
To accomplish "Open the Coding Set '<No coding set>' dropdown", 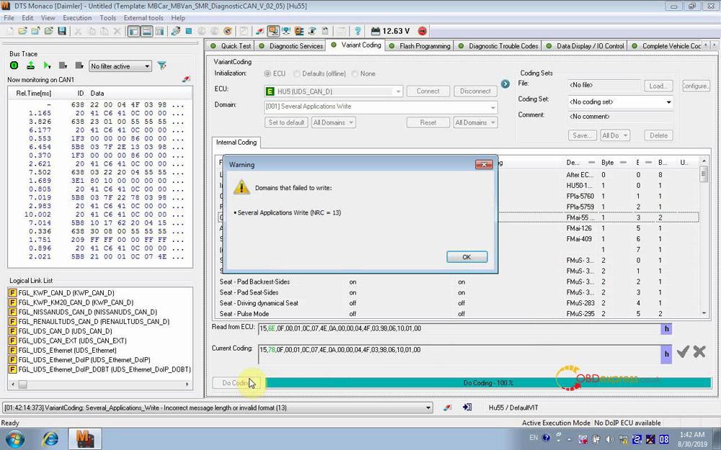I will click(x=620, y=102).
